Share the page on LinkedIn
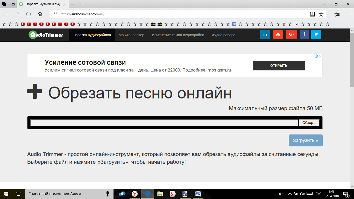 tap(265, 34)
